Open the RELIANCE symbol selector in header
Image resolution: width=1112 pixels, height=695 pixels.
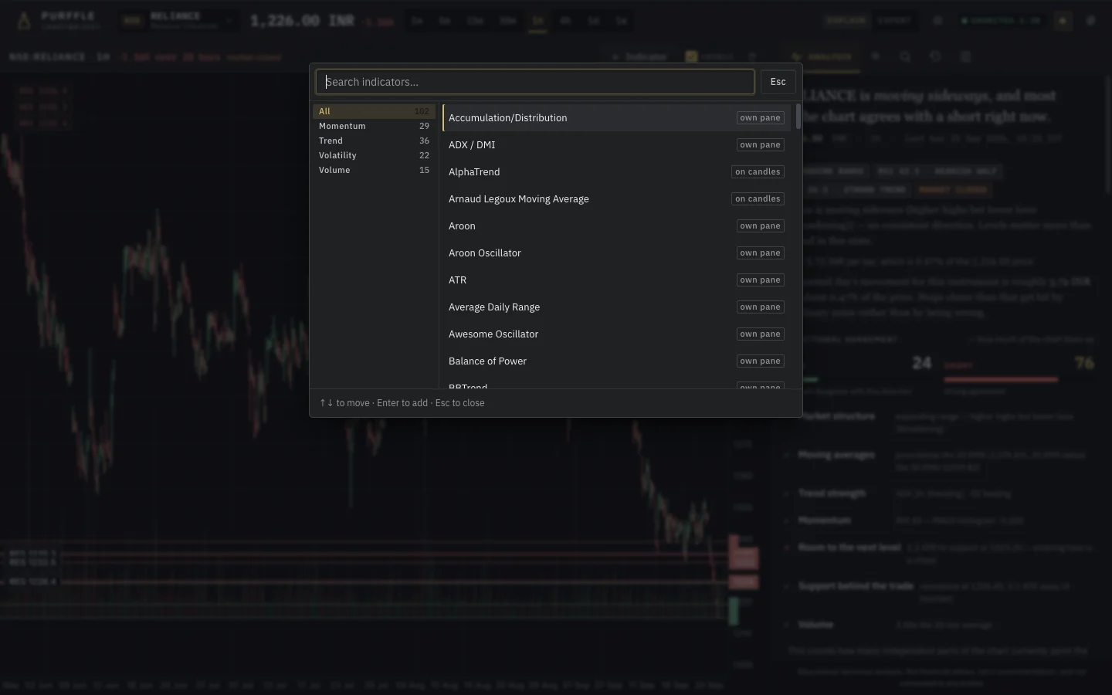pos(178,20)
